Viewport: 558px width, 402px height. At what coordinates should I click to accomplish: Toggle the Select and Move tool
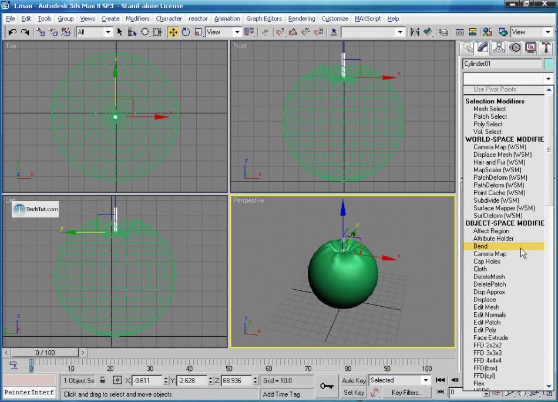173,32
